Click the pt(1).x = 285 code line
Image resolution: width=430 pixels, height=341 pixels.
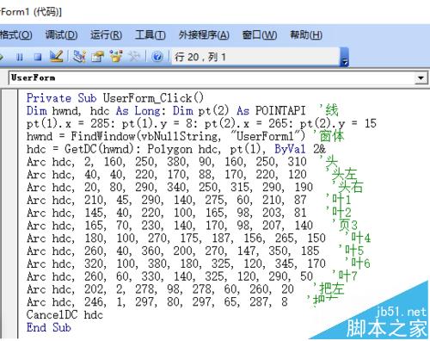click(201, 123)
